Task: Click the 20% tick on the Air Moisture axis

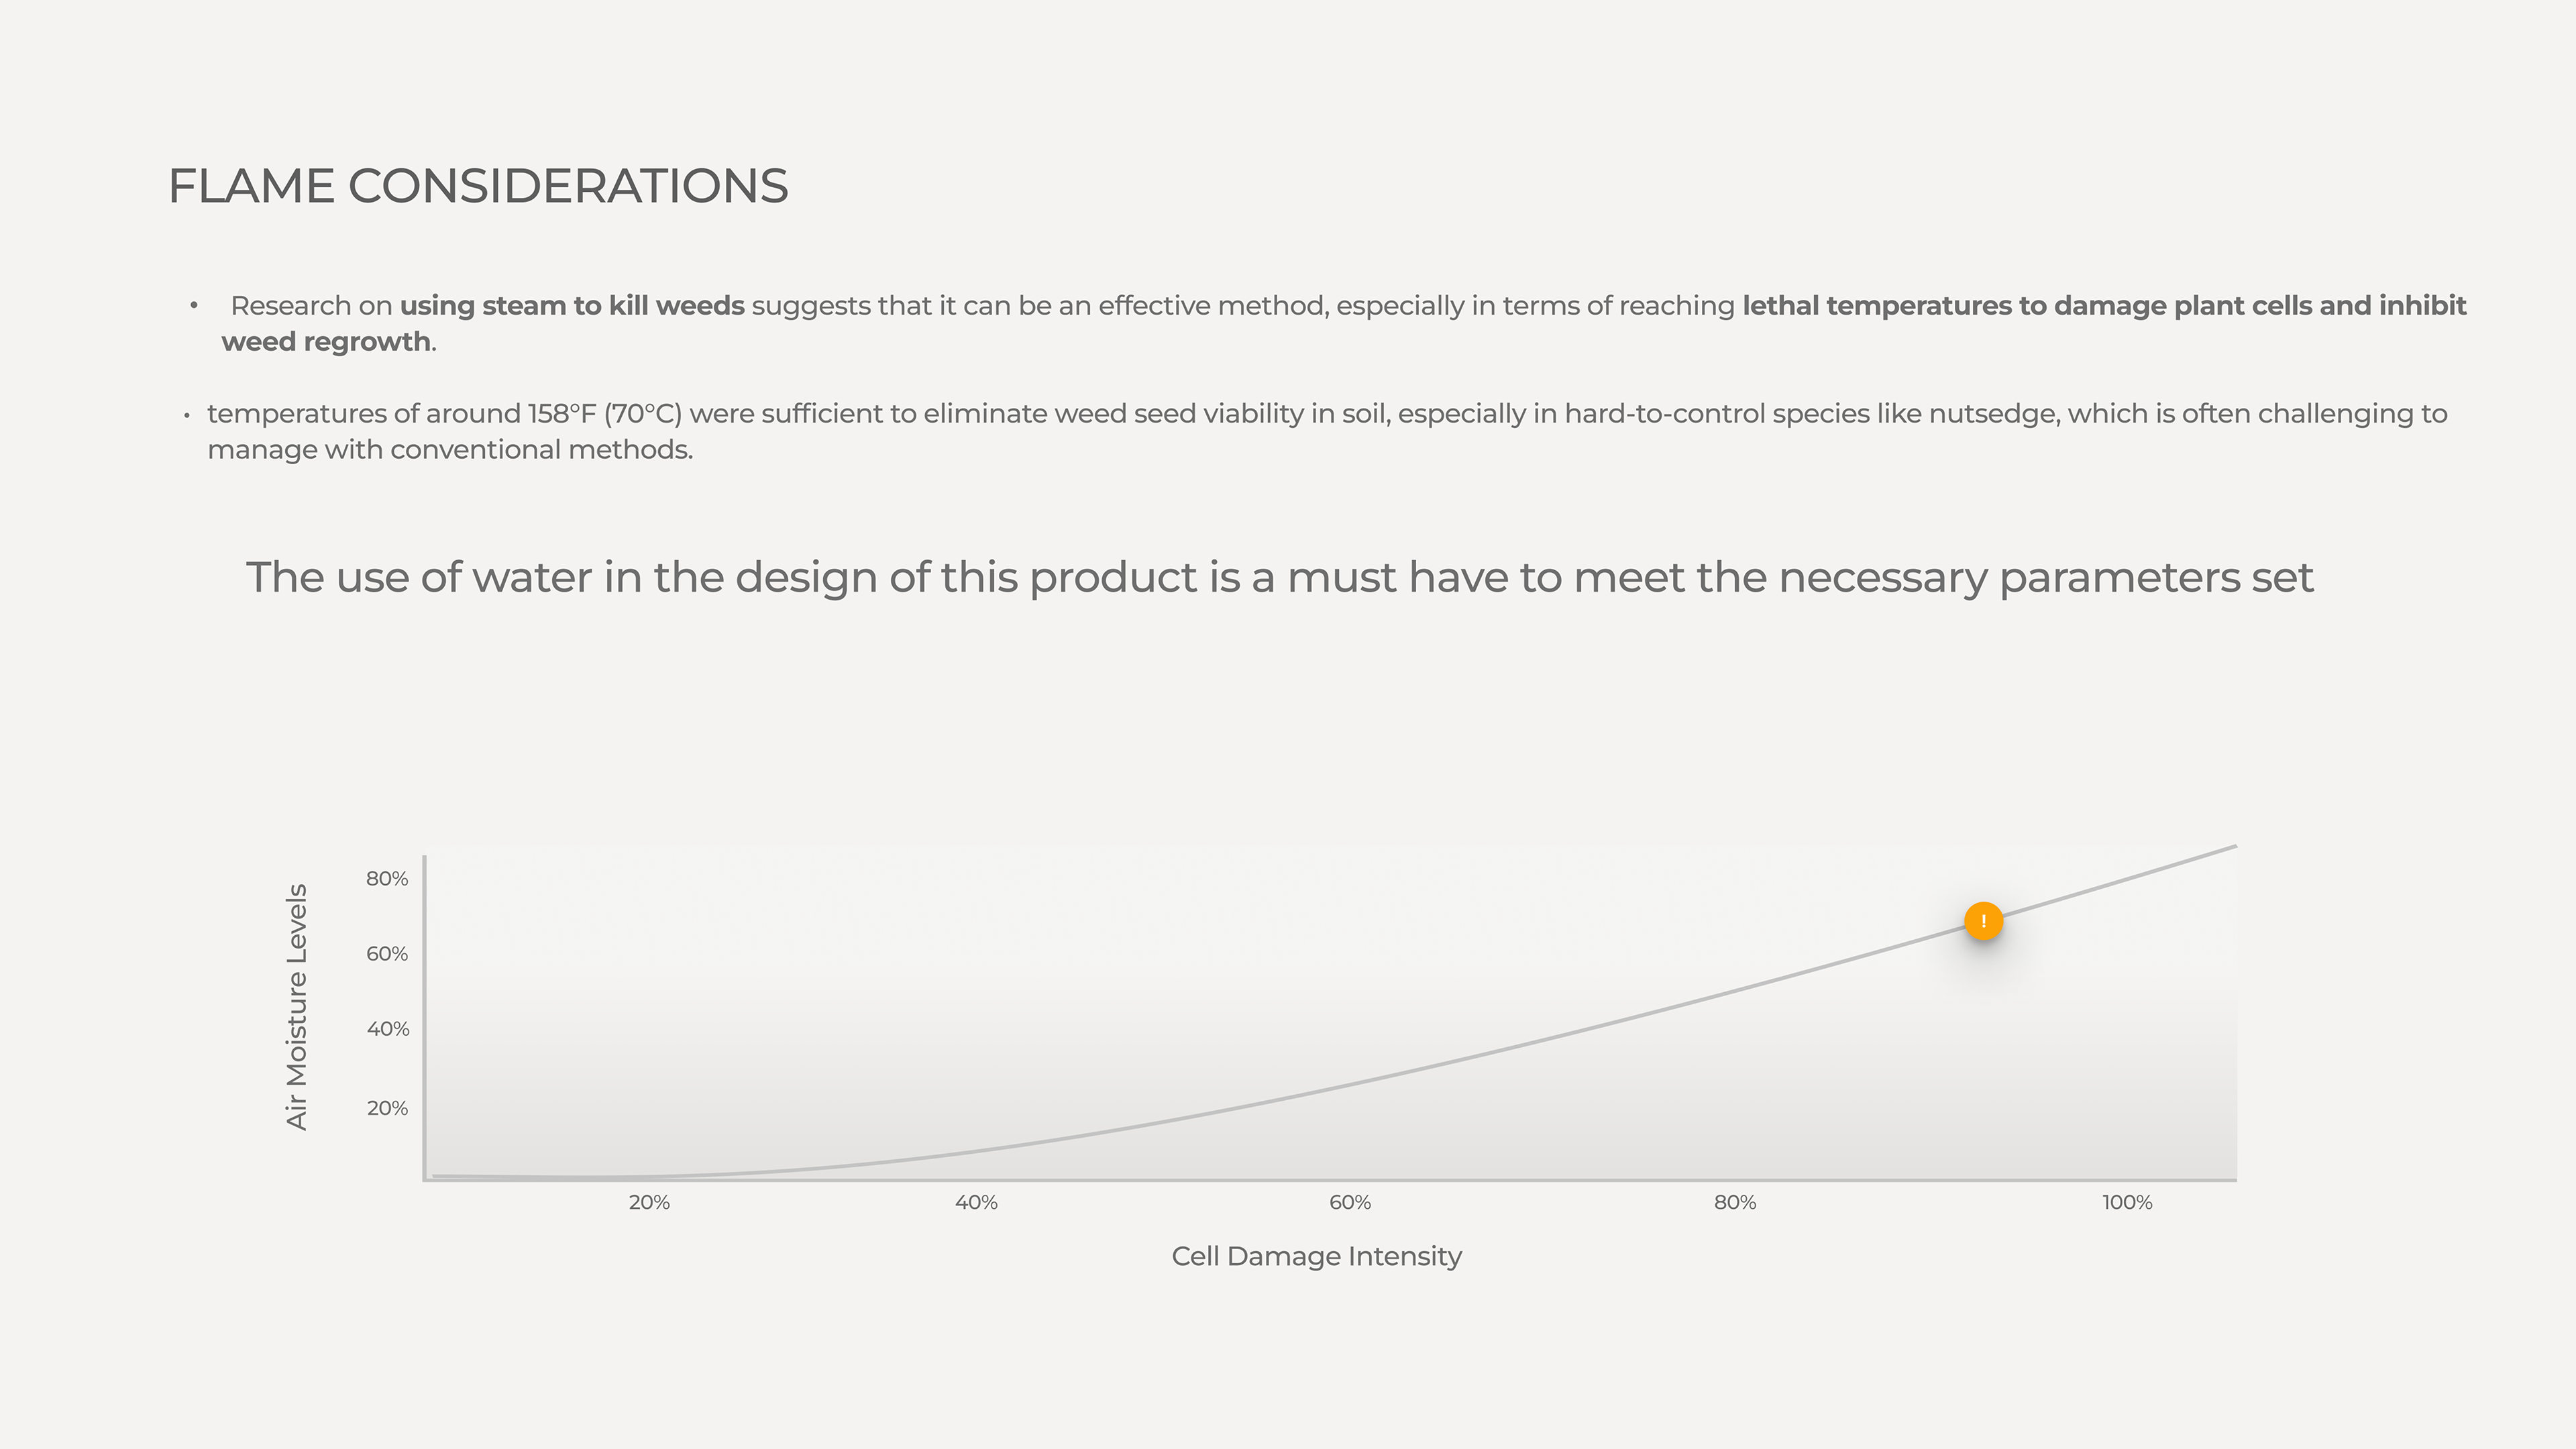Action: 387,1108
